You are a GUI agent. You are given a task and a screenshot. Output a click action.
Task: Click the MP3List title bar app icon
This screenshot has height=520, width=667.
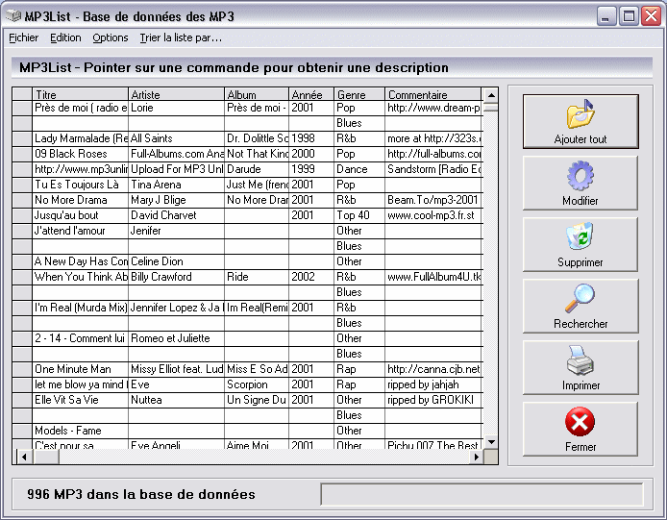13,16
